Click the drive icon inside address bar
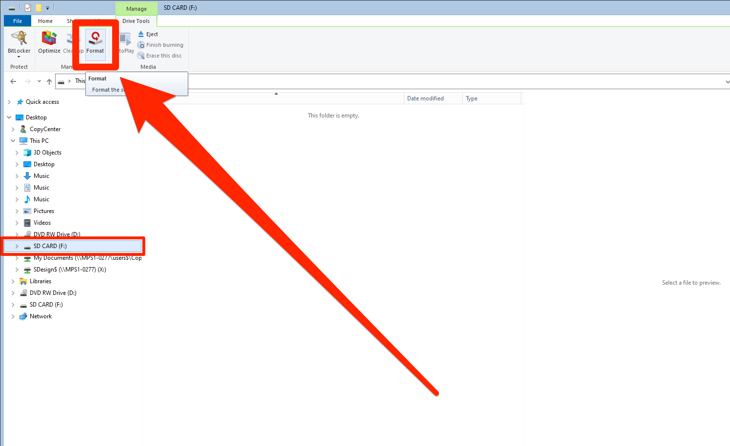This screenshot has height=446, width=730. 61,82
